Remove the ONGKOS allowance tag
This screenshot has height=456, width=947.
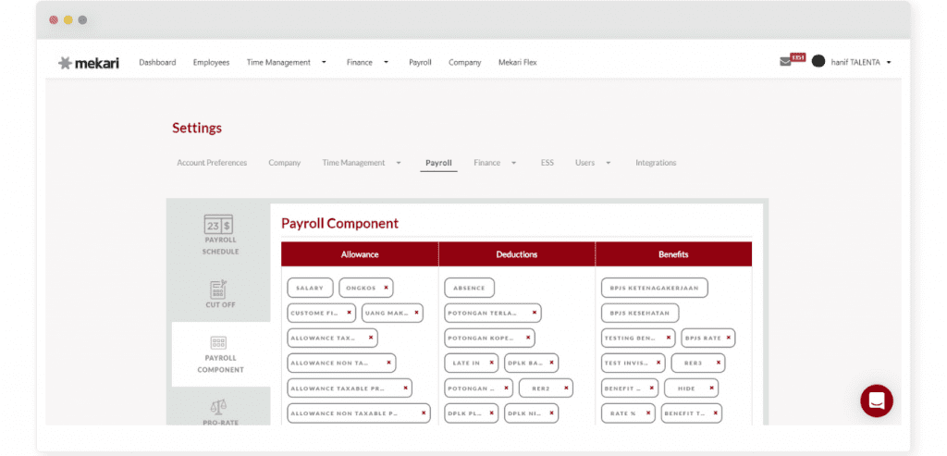pos(386,288)
